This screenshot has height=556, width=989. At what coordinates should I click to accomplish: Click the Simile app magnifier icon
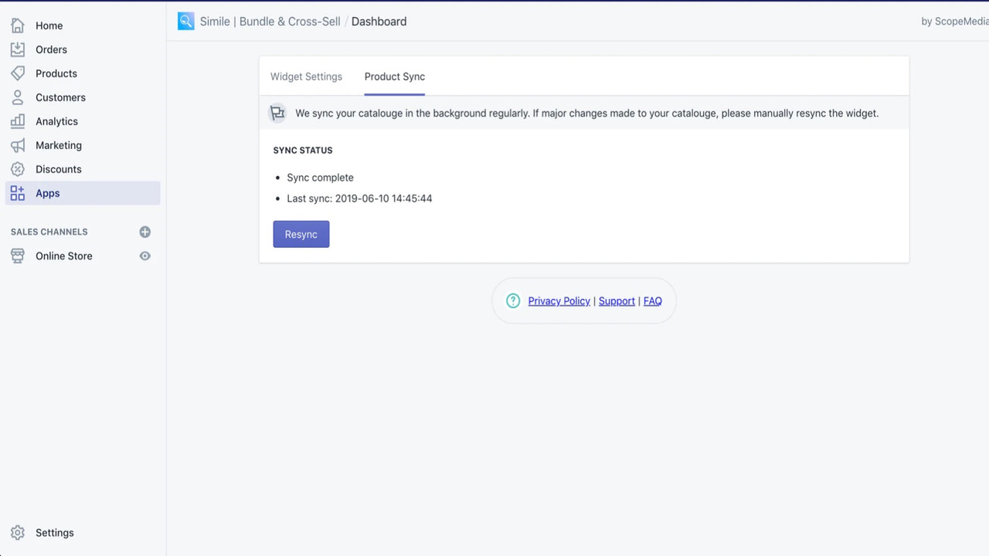[185, 21]
